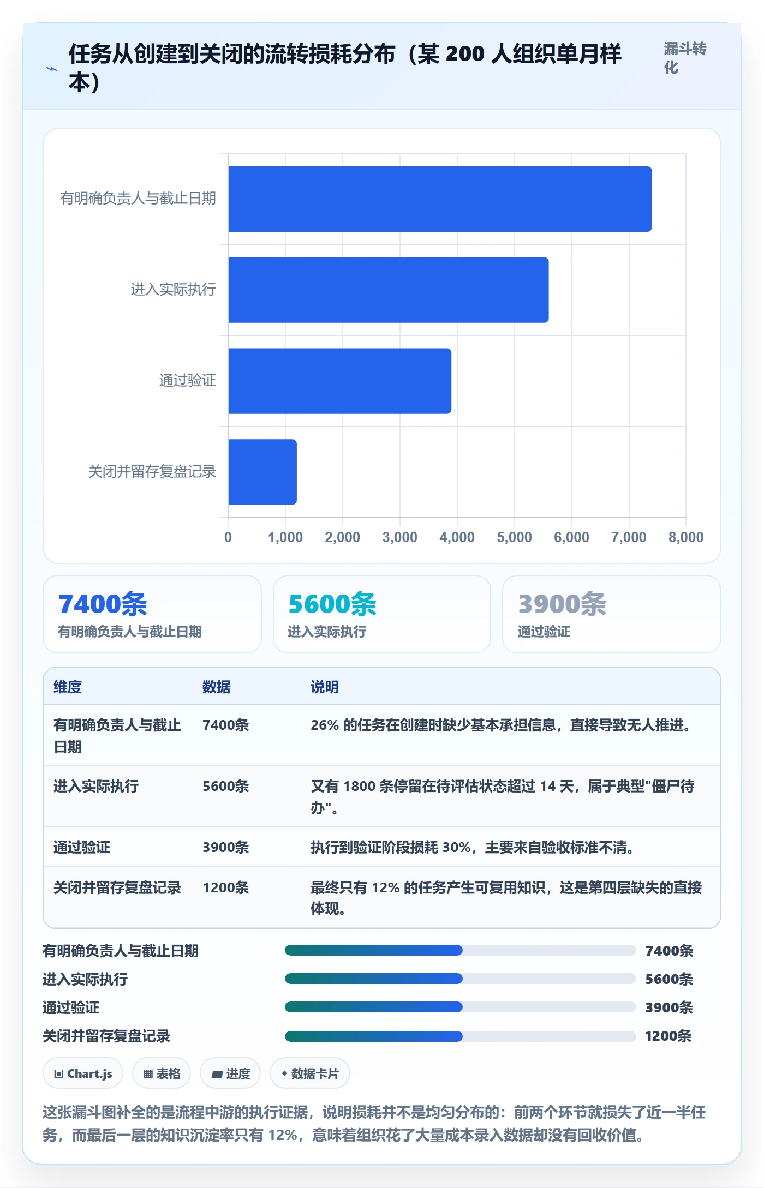
Task: Click the 1200条 table cell
Action: [x=226, y=887]
